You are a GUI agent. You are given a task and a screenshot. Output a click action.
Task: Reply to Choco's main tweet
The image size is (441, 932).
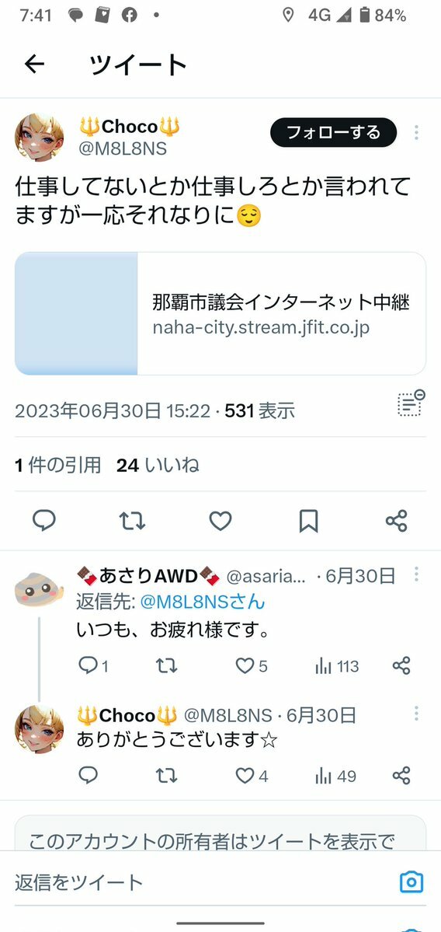(44, 521)
